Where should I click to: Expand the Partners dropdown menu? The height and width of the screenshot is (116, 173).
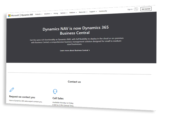pyautogui.click(x=63, y=13)
